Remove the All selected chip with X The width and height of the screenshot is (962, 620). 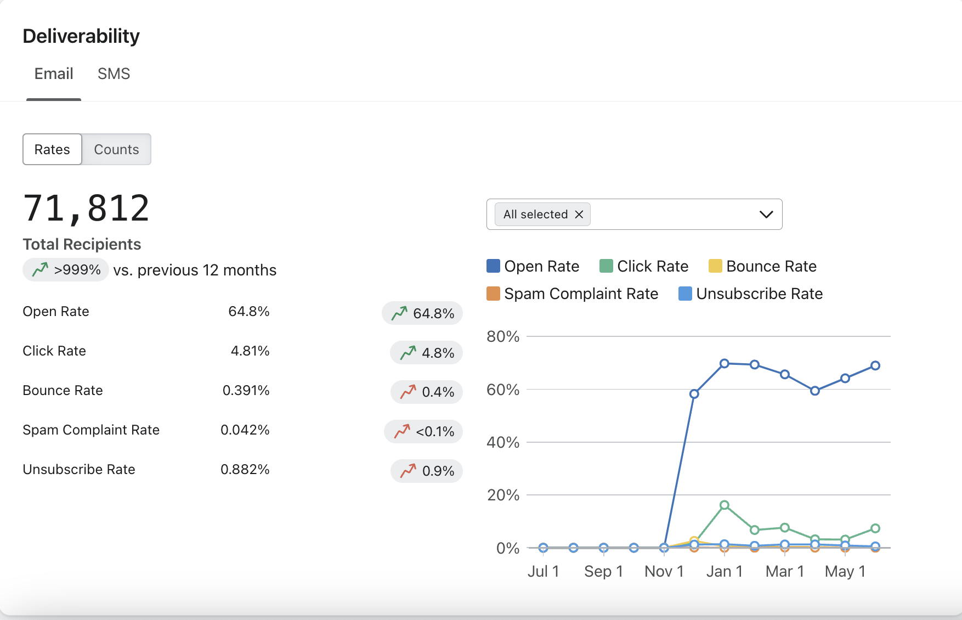click(x=579, y=215)
